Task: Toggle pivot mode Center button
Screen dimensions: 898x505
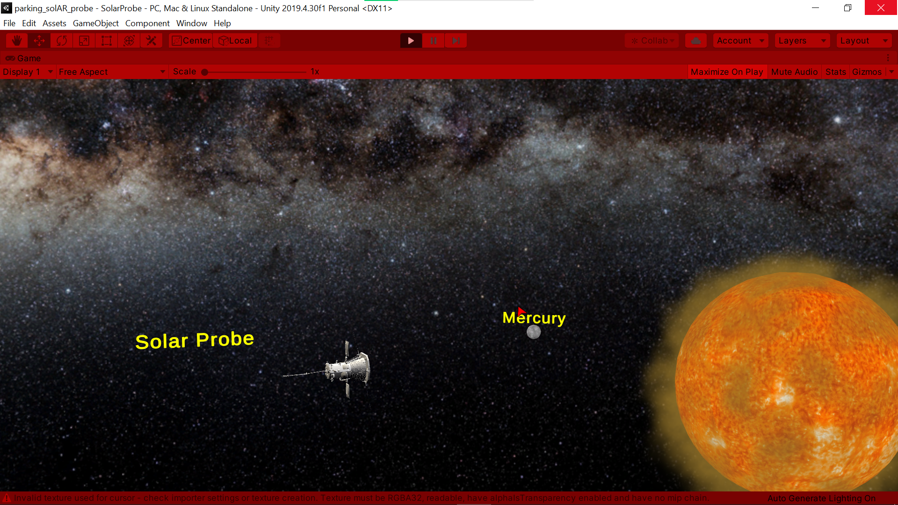Action: 191,41
